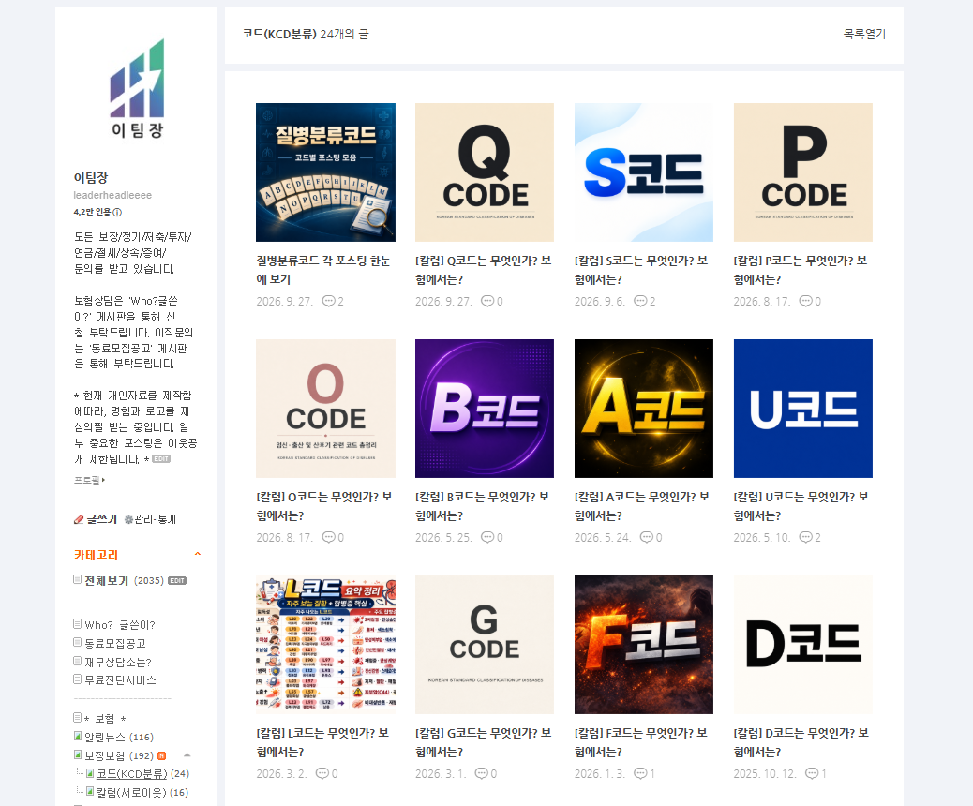Click comment icon under U코드 post
This screenshot has width=973, height=806.
pyautogui.click(x=805, y=537)
